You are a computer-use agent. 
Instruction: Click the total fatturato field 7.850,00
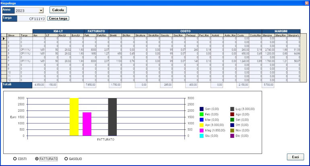(x=90, y=85)
